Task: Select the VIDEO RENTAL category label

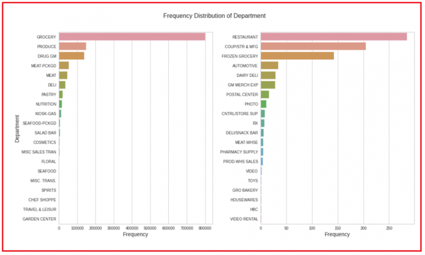Action: (244, 219)
